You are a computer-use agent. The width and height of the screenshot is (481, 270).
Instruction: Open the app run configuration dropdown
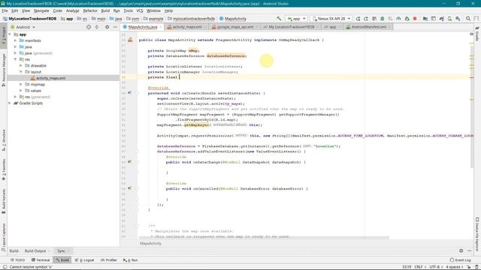[x=296, y=19]
